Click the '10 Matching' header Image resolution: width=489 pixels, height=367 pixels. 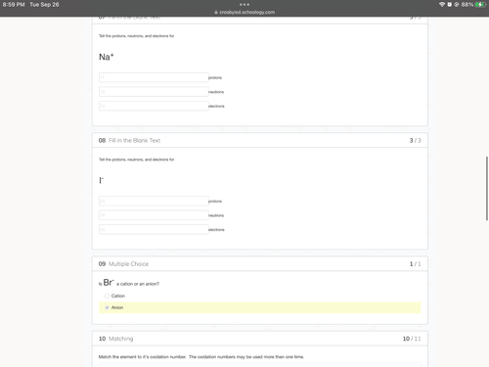coord(115,339)
